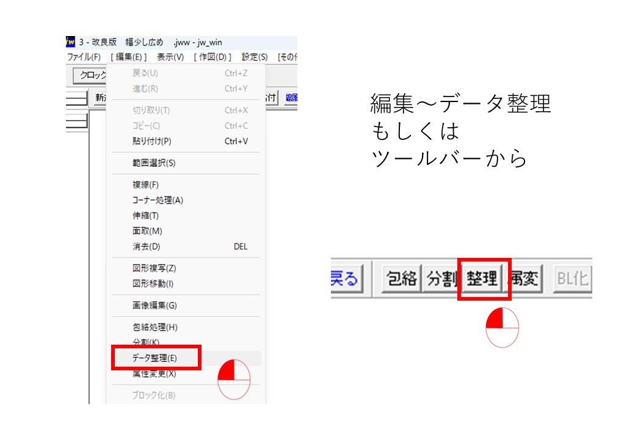Select コーナー処理(A) menu entry
Screen dimensions: 635x440
tap(158, 200)
